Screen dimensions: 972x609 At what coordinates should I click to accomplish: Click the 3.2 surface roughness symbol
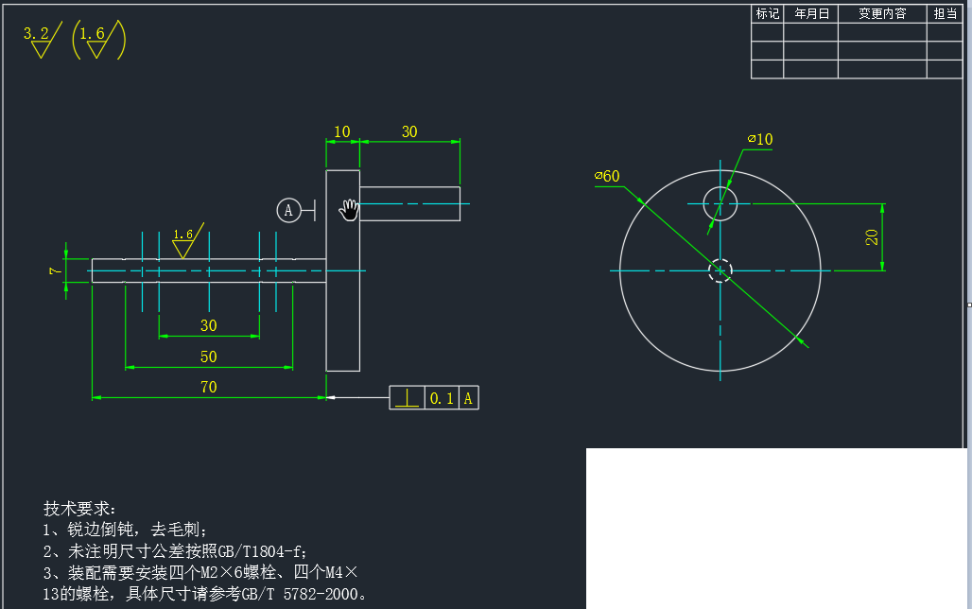click(41, 40)
